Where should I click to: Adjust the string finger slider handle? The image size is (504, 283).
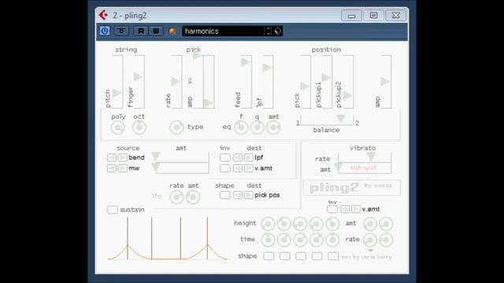139,77
